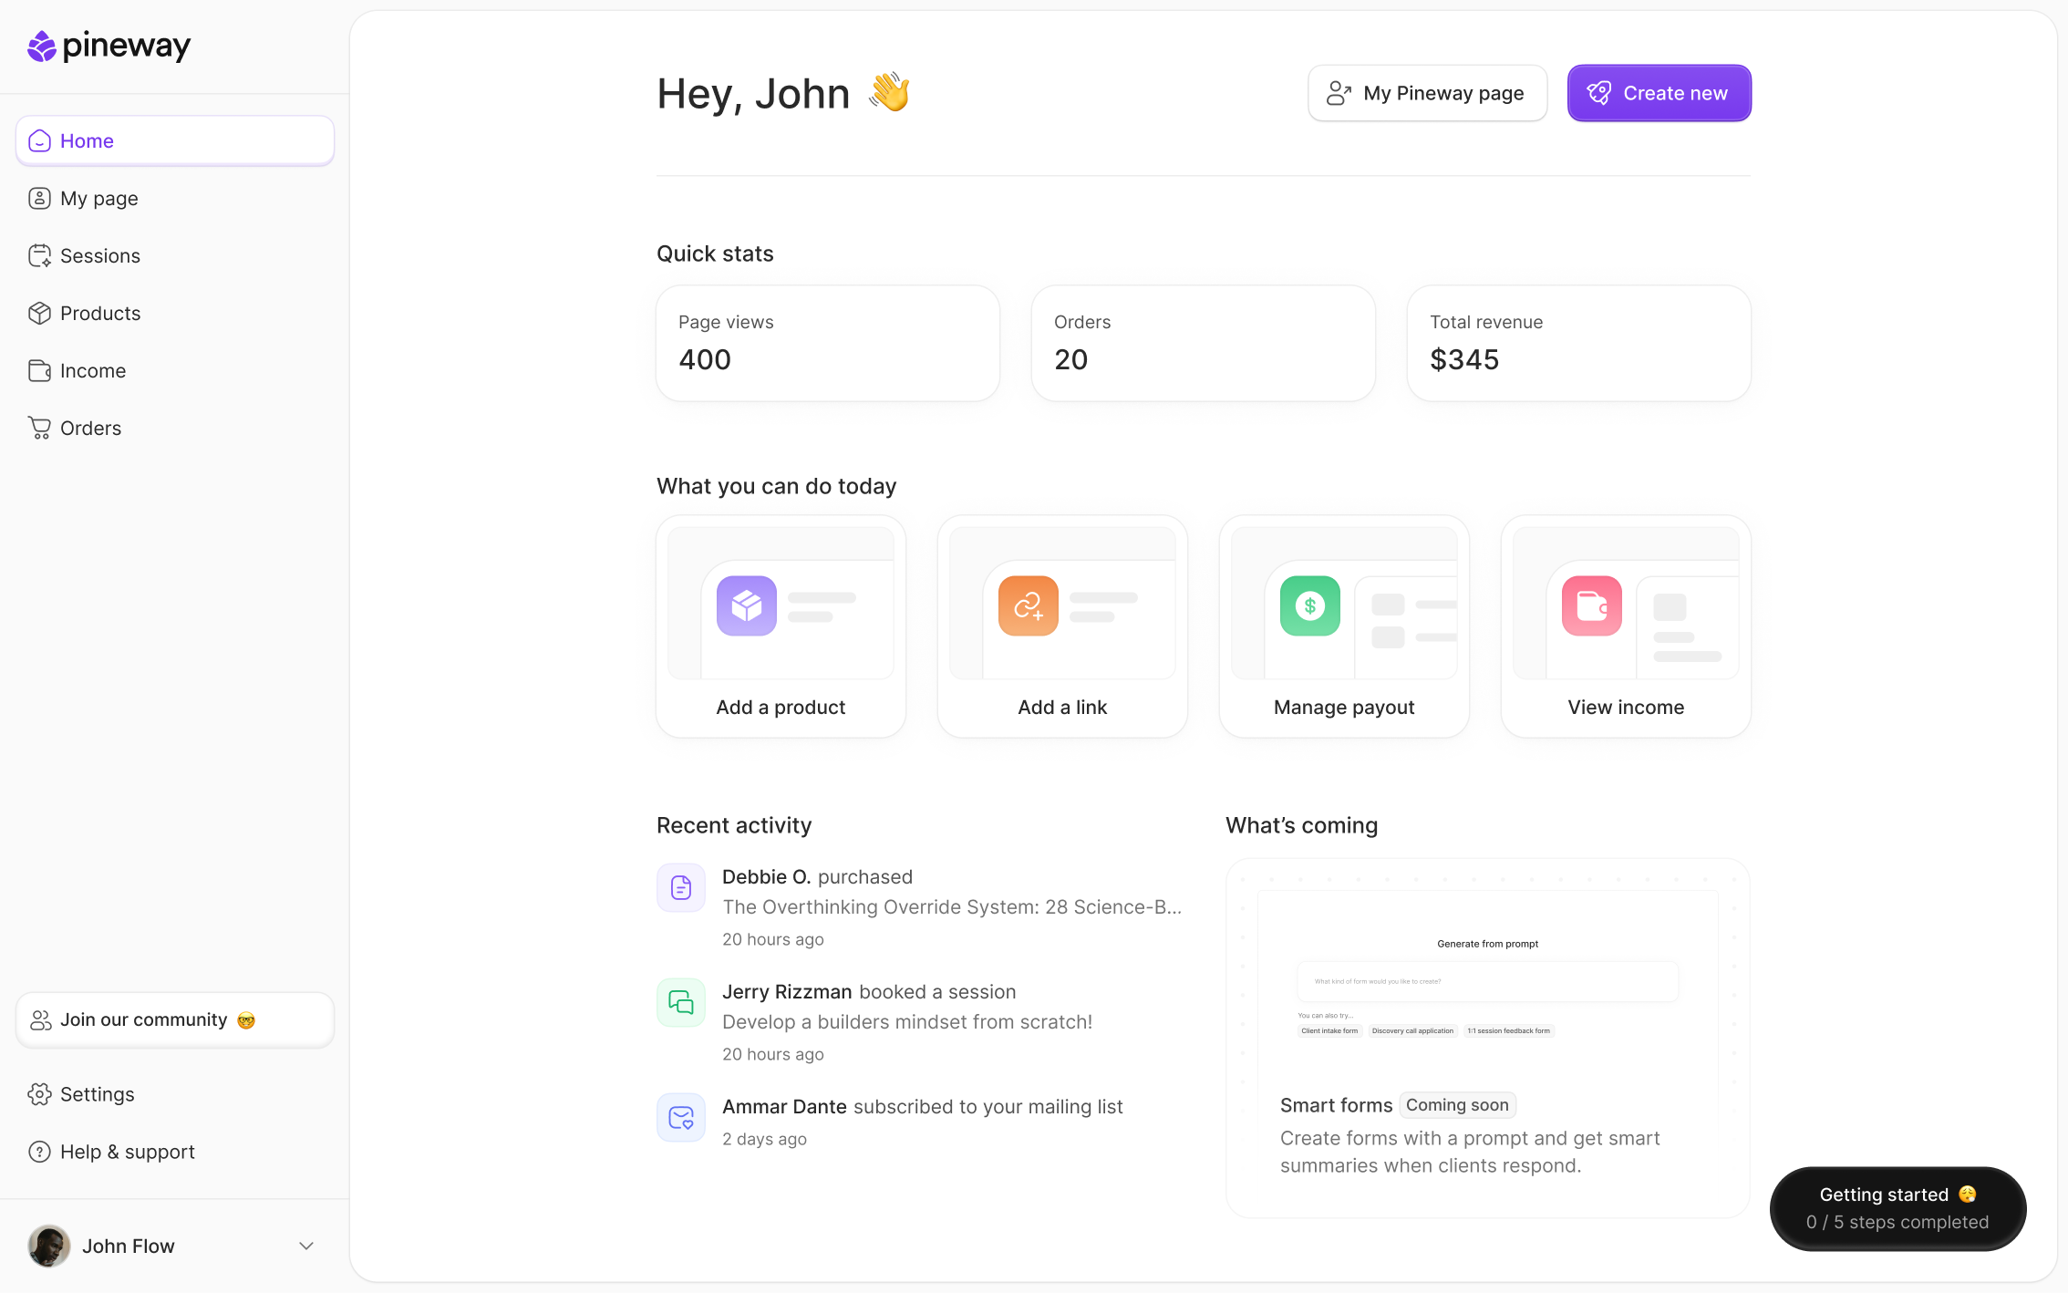2068x1293 pixels.
Task: Click Join our community button
Action: [x=175, y=1019]
